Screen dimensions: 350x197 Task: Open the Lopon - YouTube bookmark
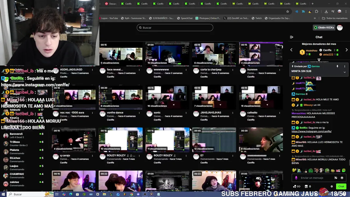[109, 18]
